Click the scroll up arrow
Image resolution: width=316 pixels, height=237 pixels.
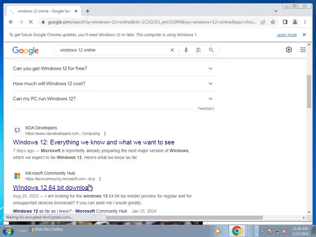pyautogui.click(x=309, y=44)
